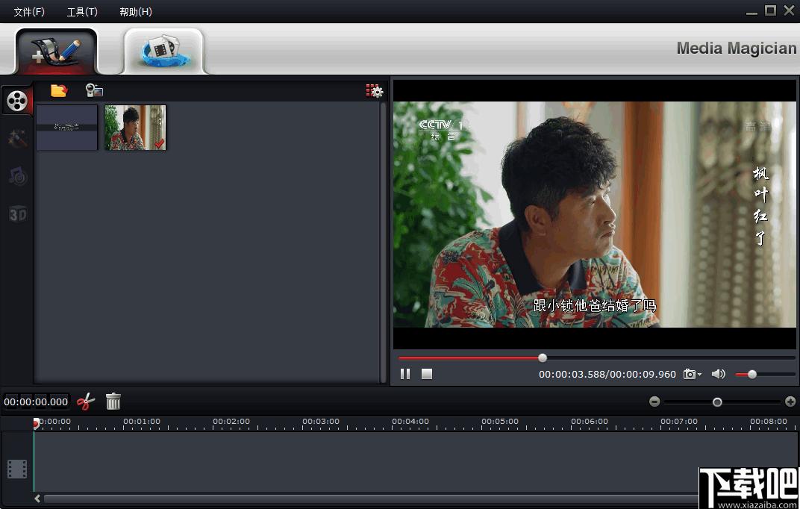Click the 00:04:00 mark on timeline ruler
800x509 pixels.
(410, 421)
